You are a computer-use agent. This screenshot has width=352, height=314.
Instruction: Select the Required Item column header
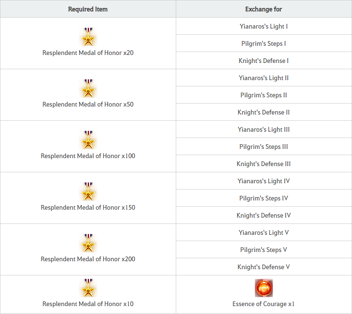pyautogui.click(x=88, y=9)
